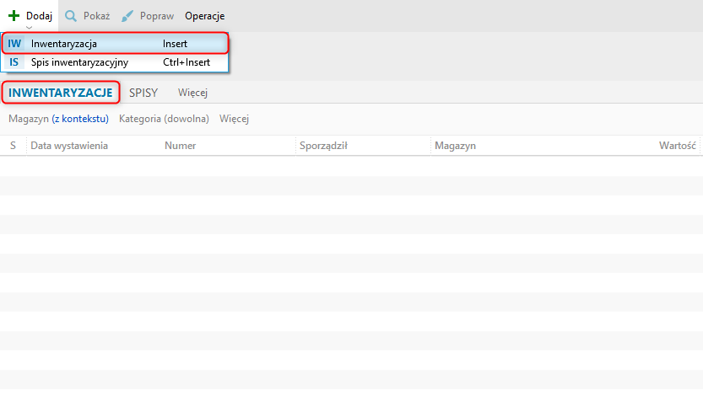The image size is (703, 395).
Task: Click the S status column header
Action: point(13,146)
